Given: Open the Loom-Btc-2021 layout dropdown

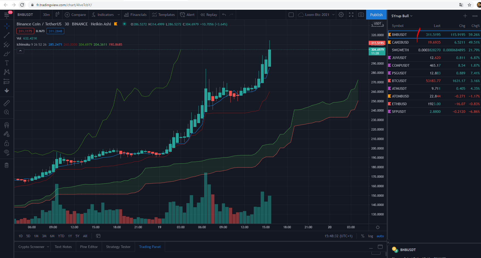Looking at the screenshot, I should 316,15.
